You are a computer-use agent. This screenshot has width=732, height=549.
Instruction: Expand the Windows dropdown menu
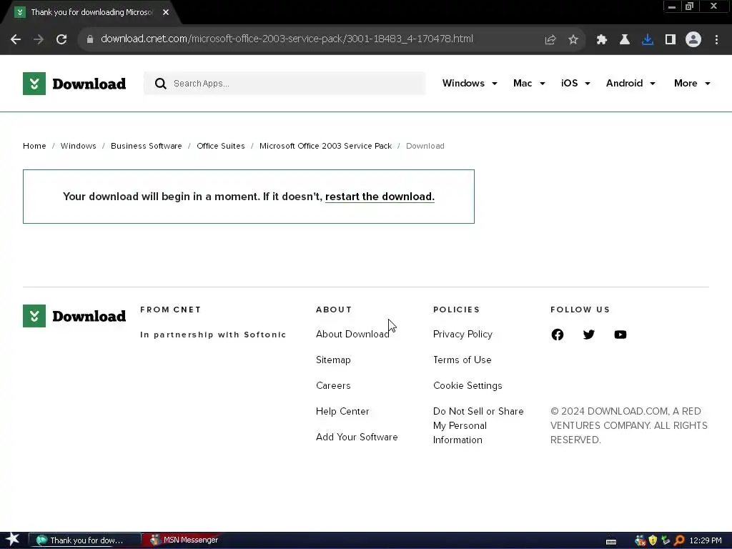tap(470, 83)
